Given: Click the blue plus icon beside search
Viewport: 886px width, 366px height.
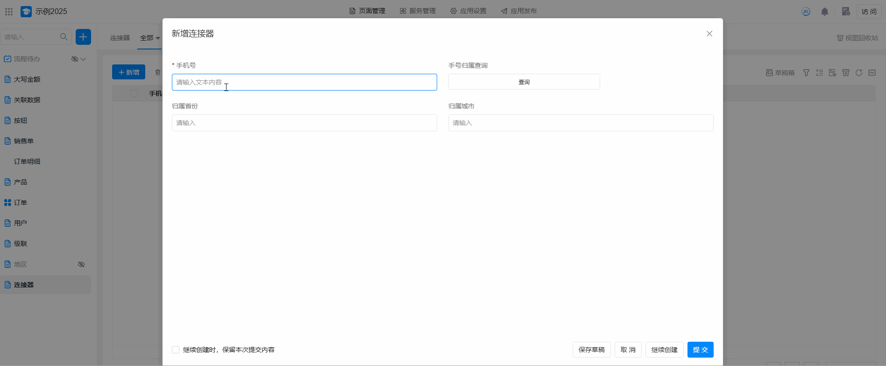Looking at the screenshot, I should point(83,37).
